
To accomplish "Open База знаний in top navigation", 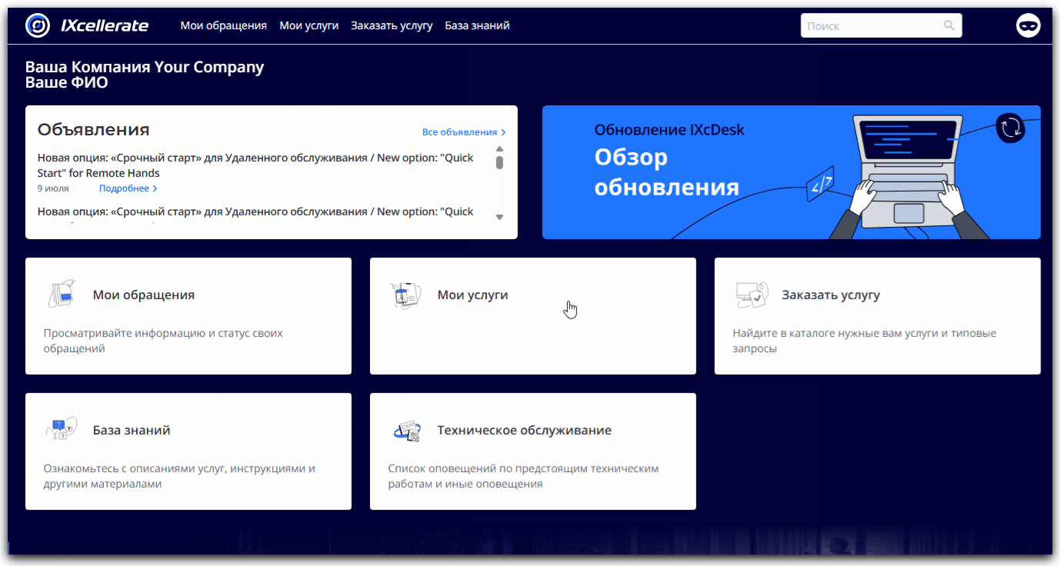I will [x=477, y=25].
